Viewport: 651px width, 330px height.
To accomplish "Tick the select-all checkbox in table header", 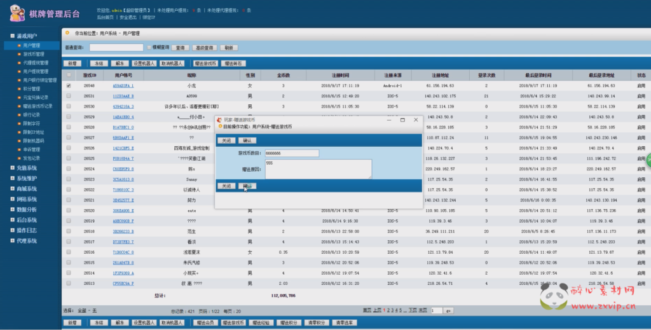I will (69, 75).
